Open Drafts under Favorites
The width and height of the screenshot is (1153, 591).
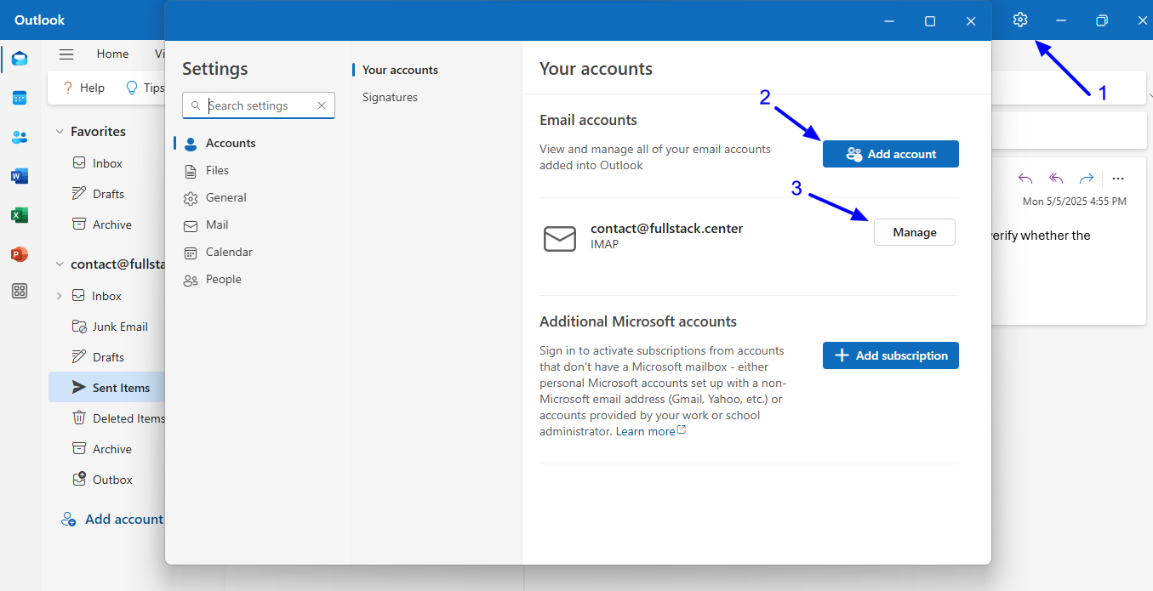(x=106, y=194)
